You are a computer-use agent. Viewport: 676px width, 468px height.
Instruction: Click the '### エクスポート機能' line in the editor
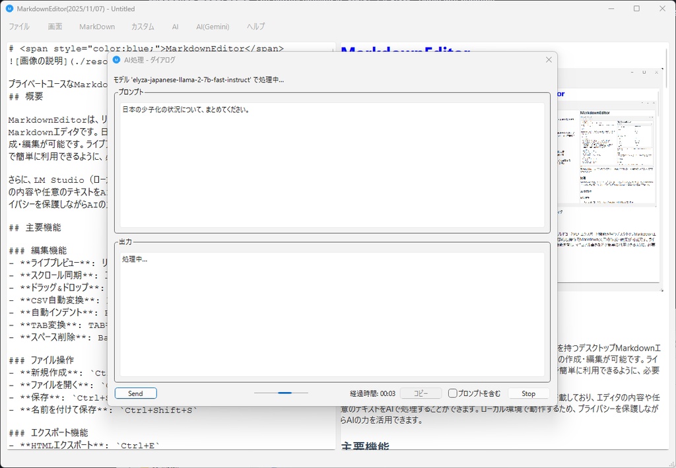(48, 432)
